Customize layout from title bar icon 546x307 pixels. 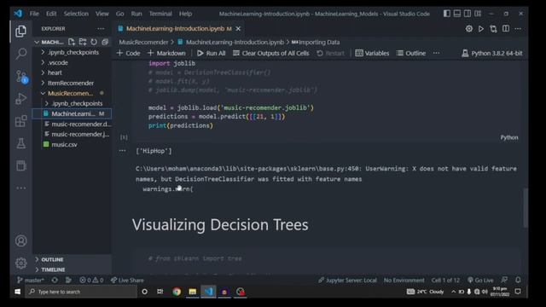click(x=478, y=14)
